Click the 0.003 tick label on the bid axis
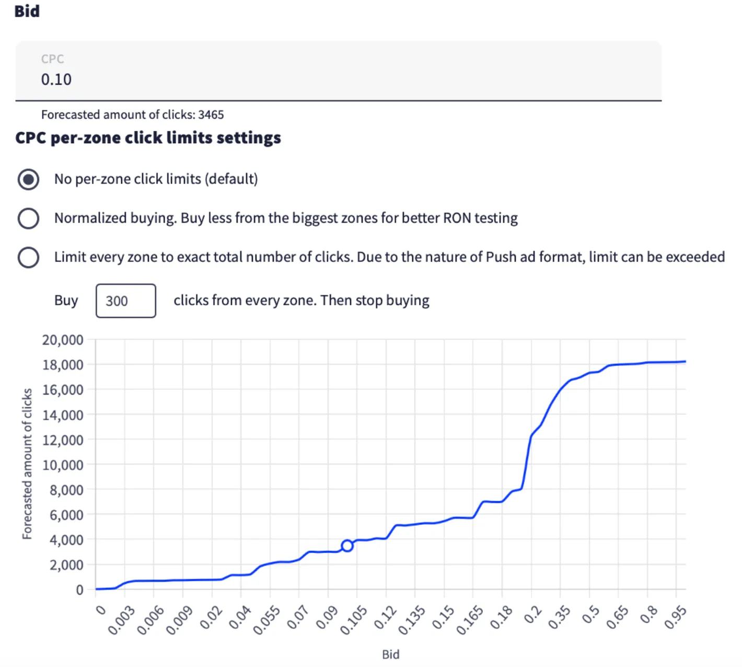The height and width of the screenshot is (667, 742). tap(121, 620)
